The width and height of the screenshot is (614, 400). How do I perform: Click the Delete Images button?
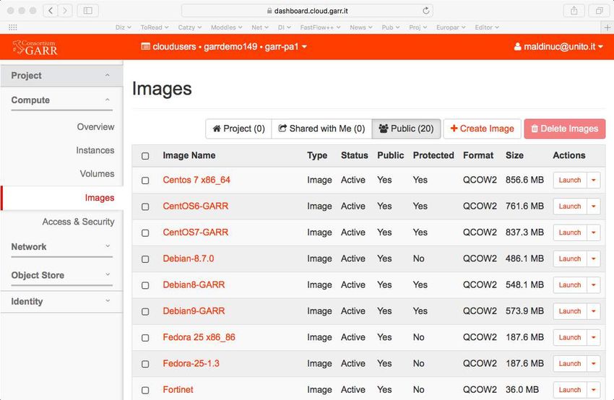[565, 129]
